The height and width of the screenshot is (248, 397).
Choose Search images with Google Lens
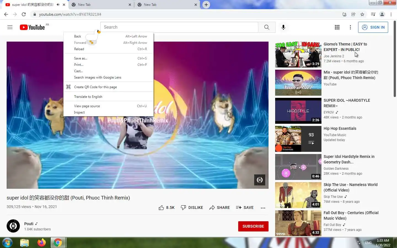[x=108, y=77]
